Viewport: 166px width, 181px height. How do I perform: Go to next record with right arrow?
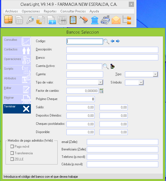[x=118, y=41]
